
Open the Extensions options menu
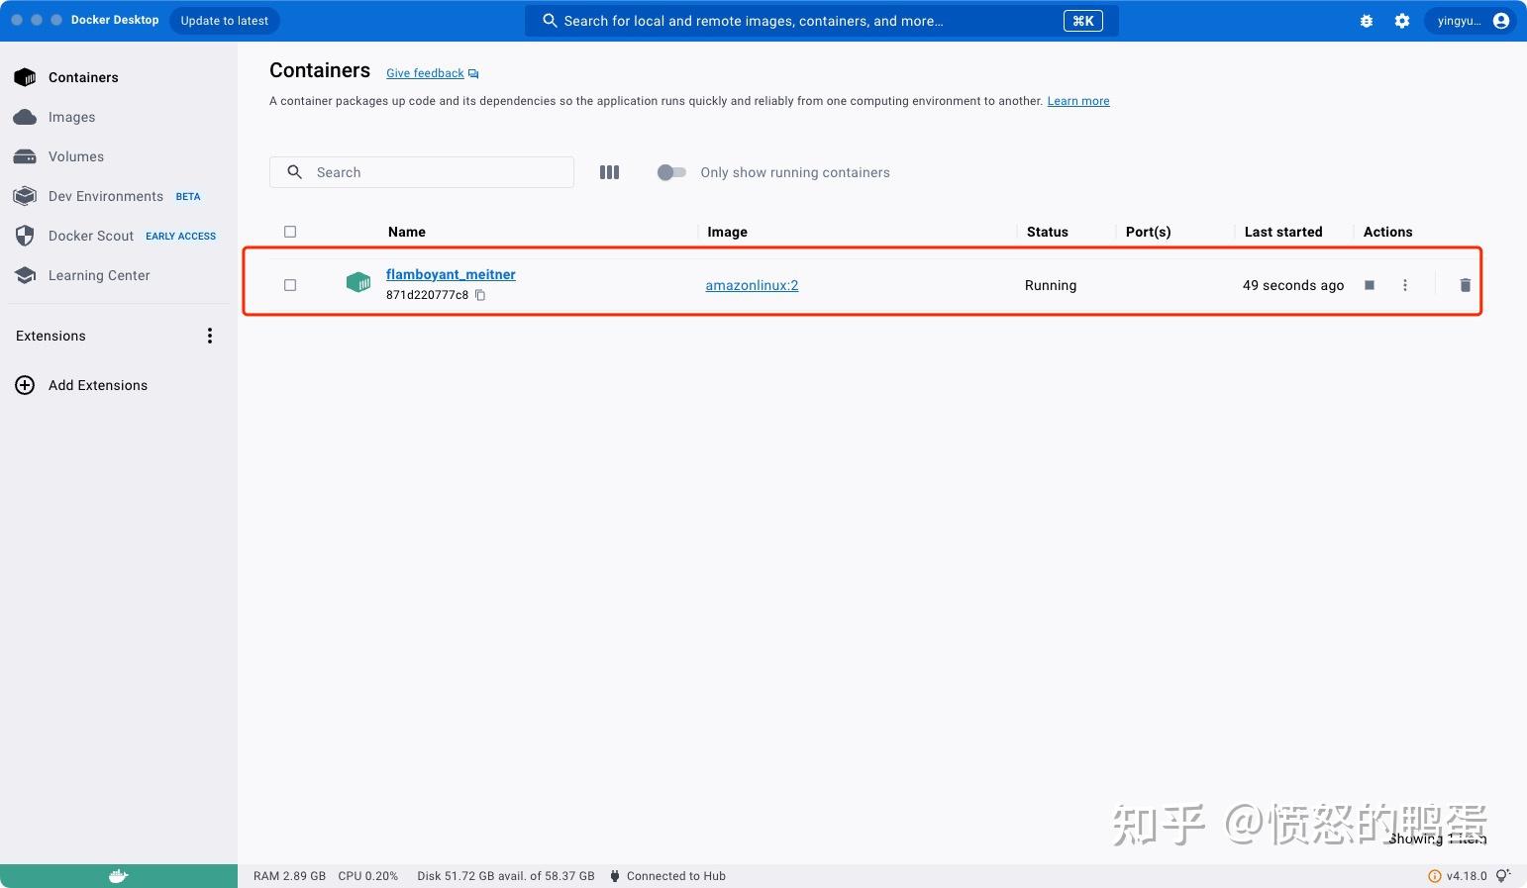pos(210,336)
